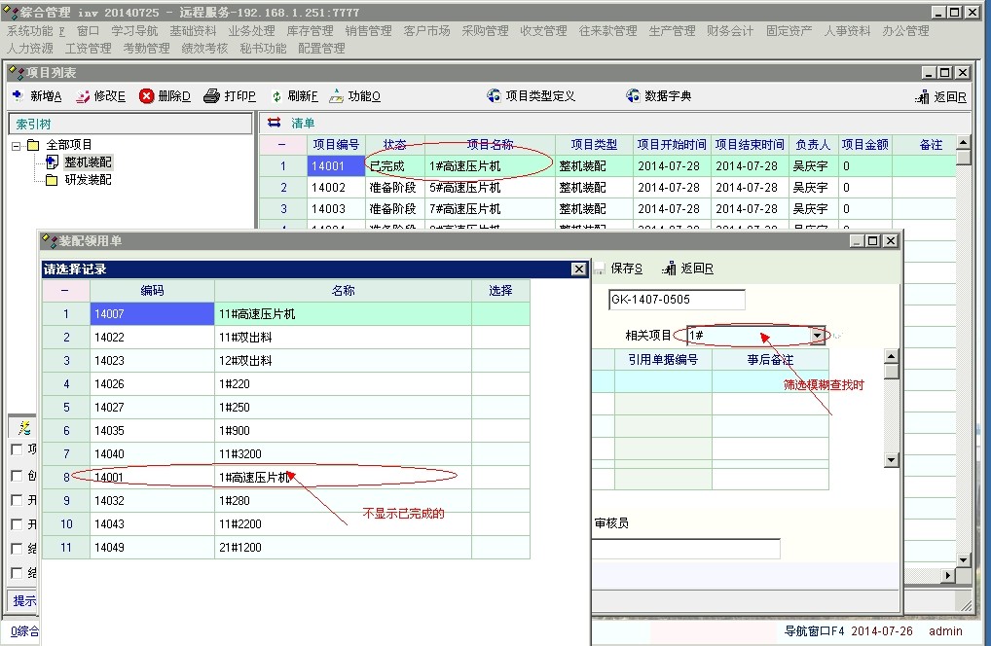Tick the third checkbox in lower-left panel
991x646 pixels.
click(x=17, y=500)
